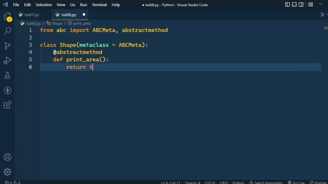Image resolution: width=328 pixels, height=184 pixels.
Task: Click the errors and warnings status indicator
Action: [x=12, y=182]
